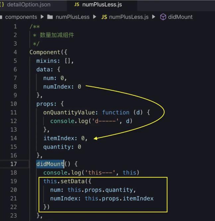
Task: Click the folder icon before numPlusLess breadcrumb
Action: click(50, 17)
